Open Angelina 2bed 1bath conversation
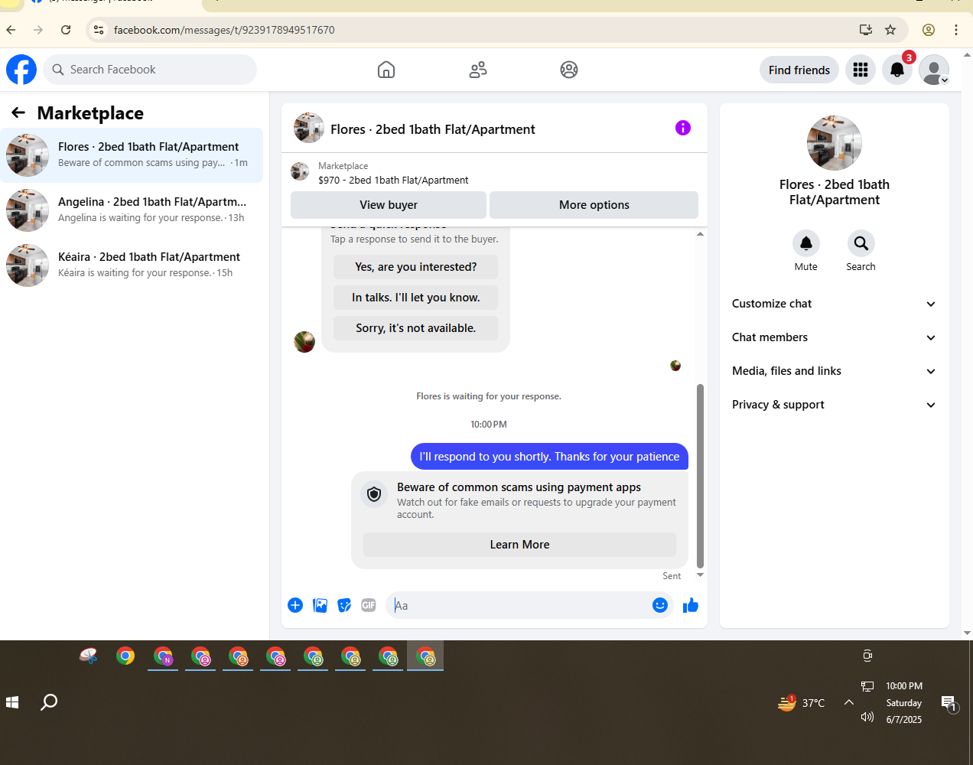The width and height of the screenshot is (973, 765). pyautogui.click(x=132, y=210)
